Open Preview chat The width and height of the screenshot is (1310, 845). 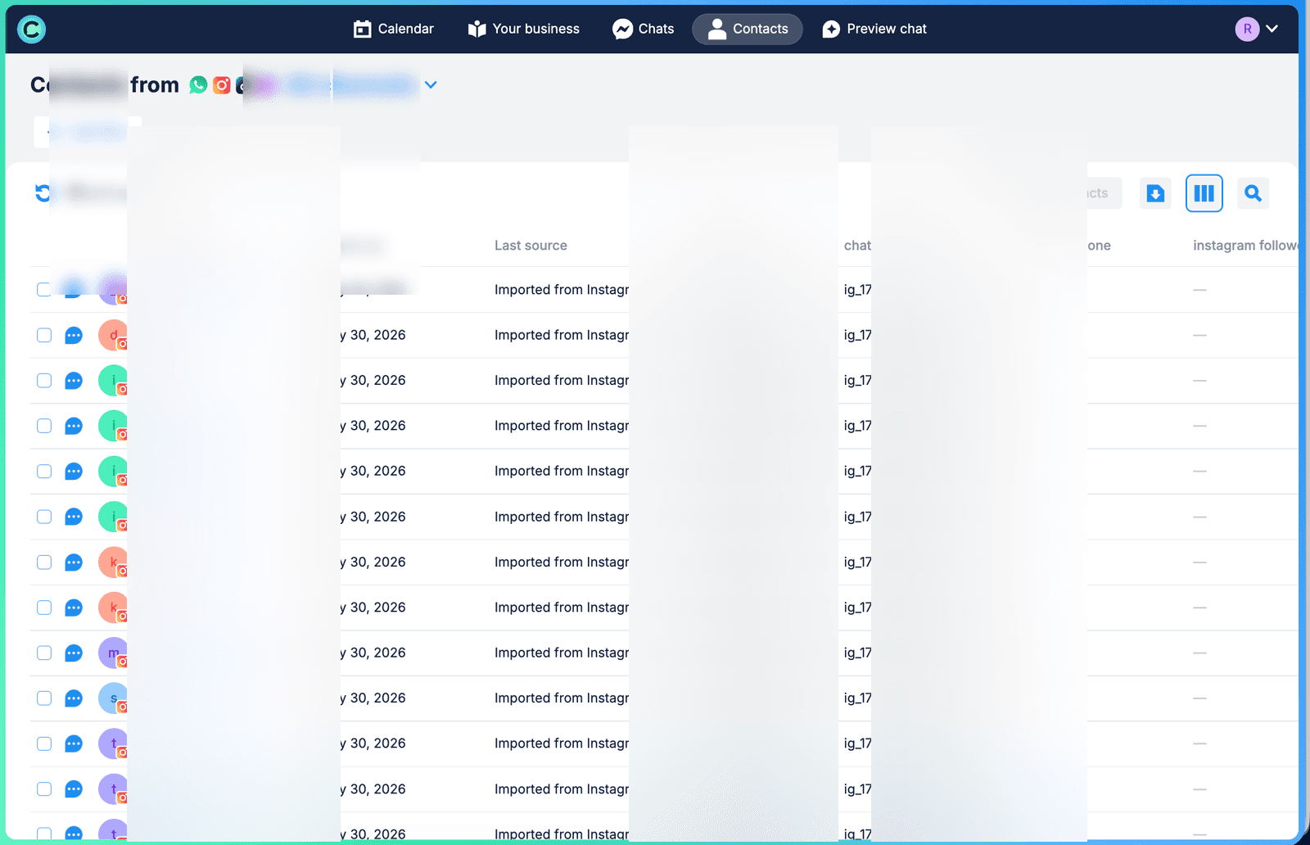pos(874,29)
